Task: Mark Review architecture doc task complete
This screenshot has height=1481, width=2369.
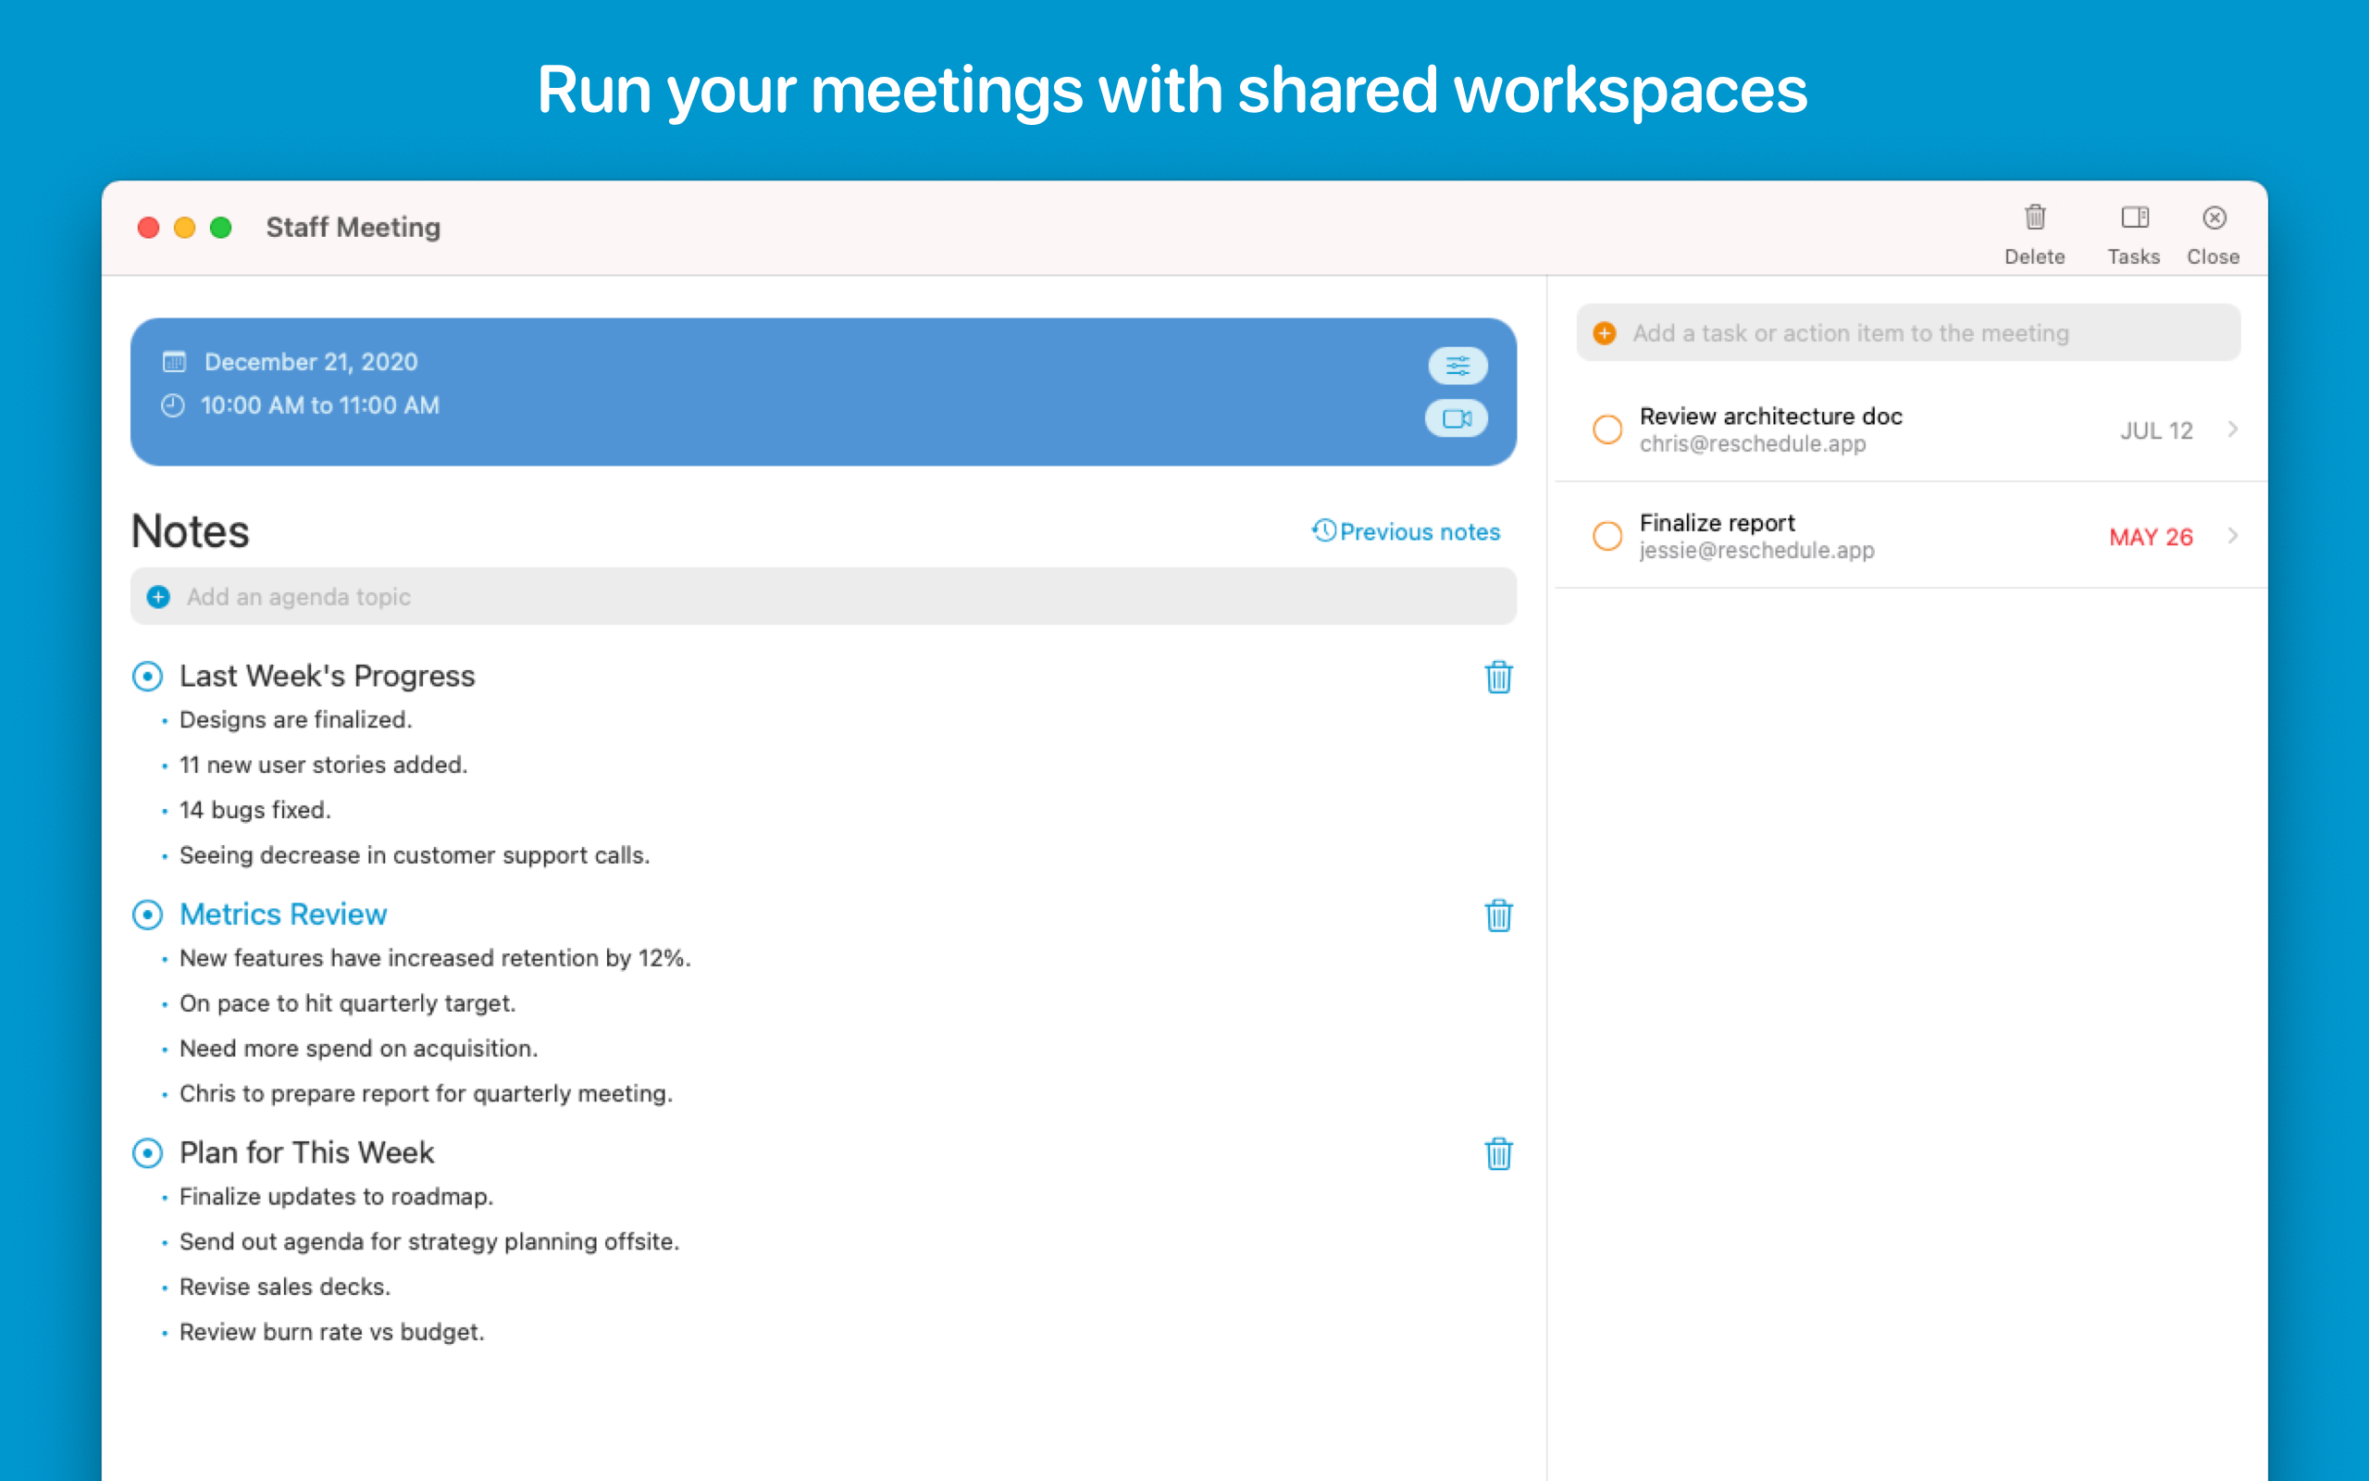Action: [1607, 429]
